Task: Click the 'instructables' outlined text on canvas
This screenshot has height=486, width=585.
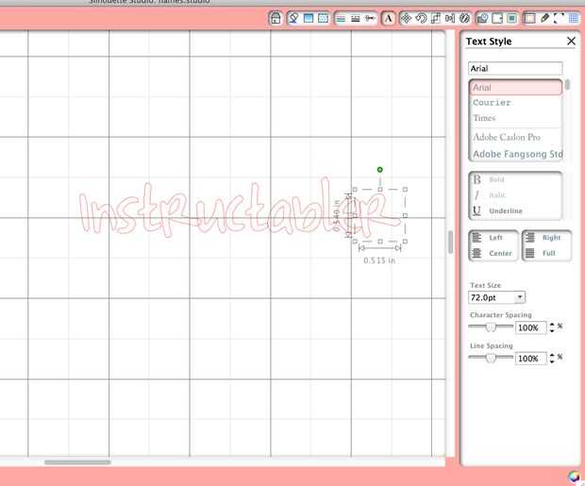Action: (x=239, y=209)
